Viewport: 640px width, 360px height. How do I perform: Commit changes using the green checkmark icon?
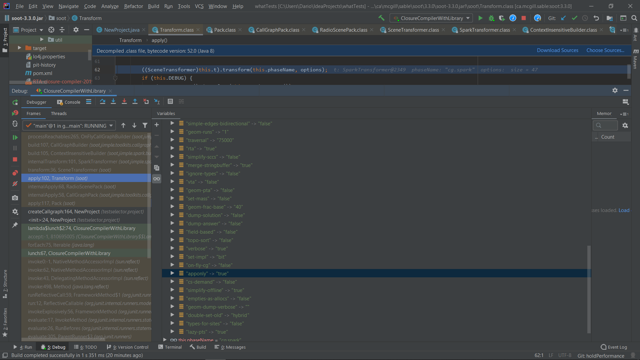(574, 18)
